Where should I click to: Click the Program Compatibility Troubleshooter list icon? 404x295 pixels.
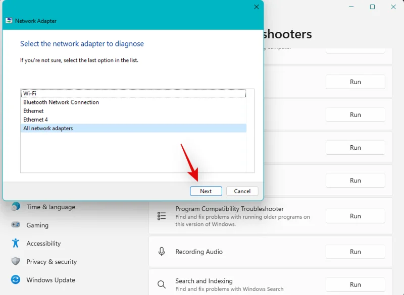(x=162, y=216)
